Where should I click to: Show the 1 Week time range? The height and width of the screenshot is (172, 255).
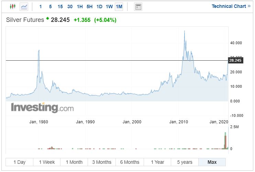[47, 162]
